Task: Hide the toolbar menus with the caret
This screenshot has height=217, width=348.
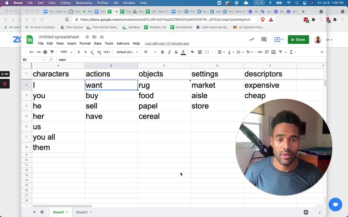Action: 322,52
